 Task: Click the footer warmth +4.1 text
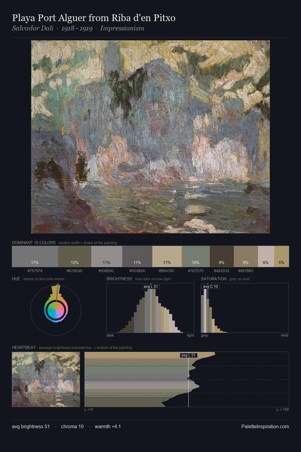coord(108,426)
